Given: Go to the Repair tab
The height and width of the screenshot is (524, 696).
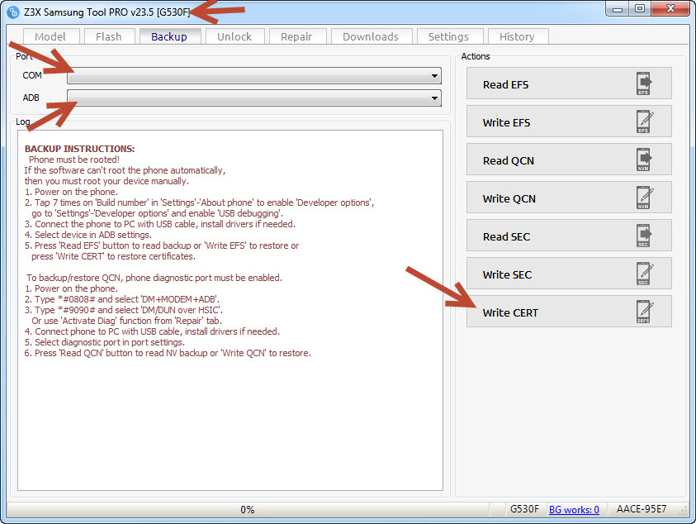Looking at the screenshot, I should (x=296, y=36).
